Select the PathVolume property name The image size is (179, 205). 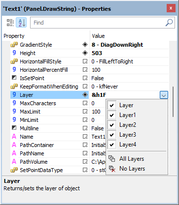coord(34,162)
